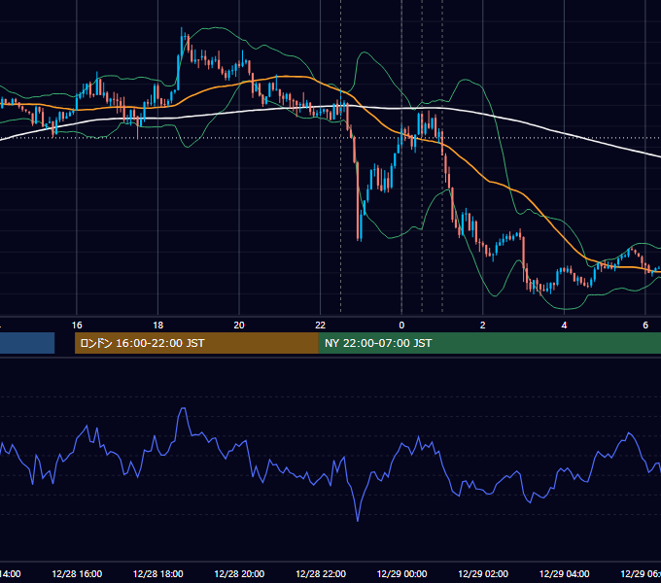
Task: Click the 12/29 02:00 date label
Action: point(483,573)
